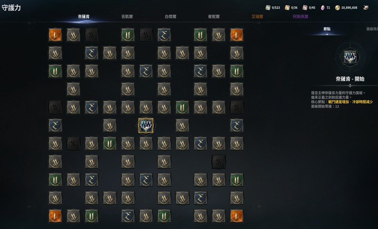Screen dimensions: 378x229
Task: Open the orange 艾瑞爾 tab
Action: click(x=257, y=17)
